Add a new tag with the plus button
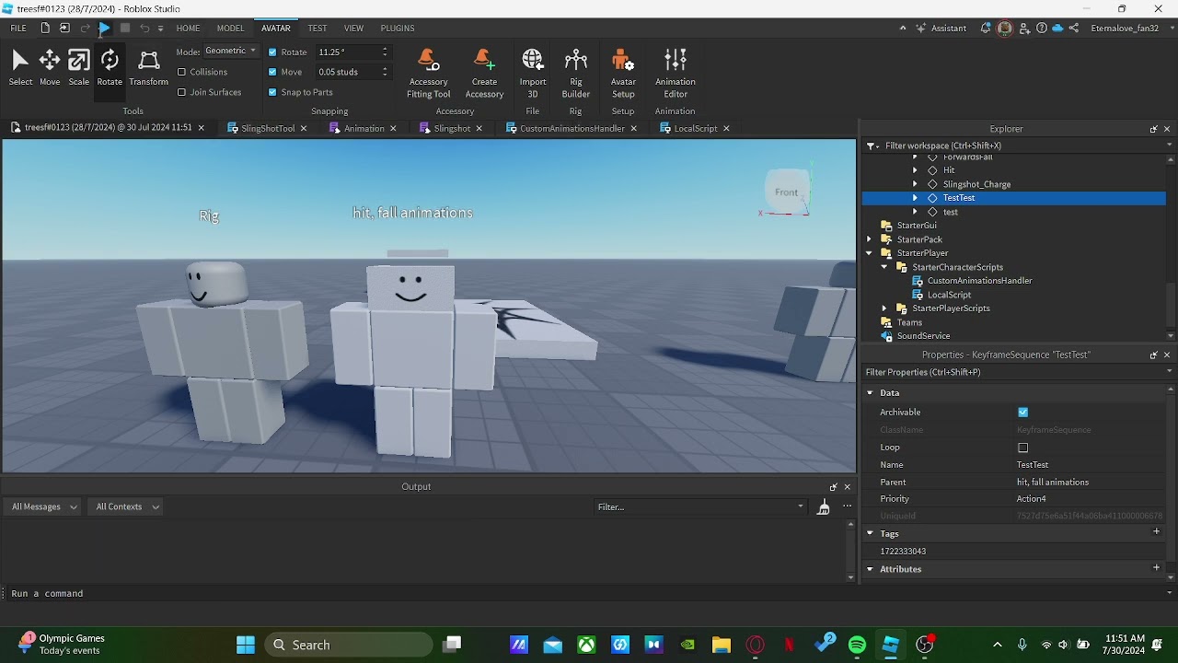1178x663 pixels. [1157, 532]
